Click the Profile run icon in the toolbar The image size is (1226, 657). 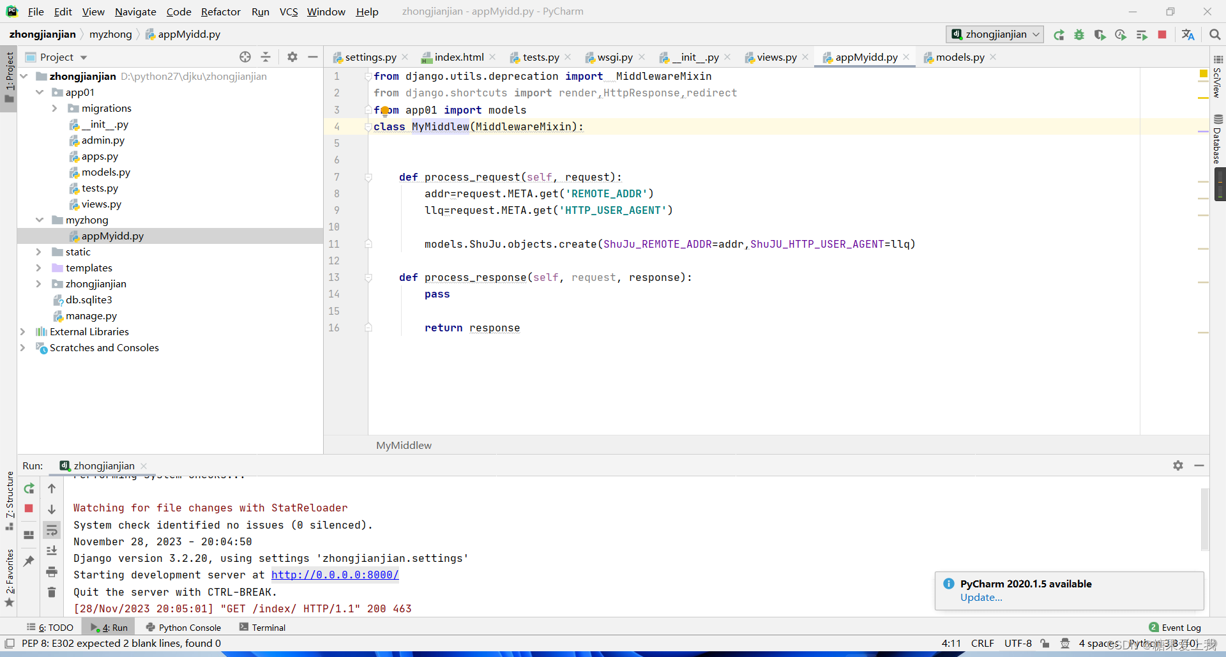(x=1121, y=34)
